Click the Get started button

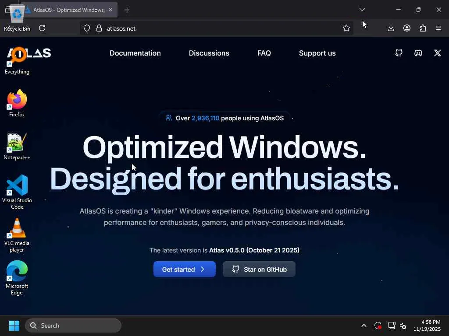point(185,269)
